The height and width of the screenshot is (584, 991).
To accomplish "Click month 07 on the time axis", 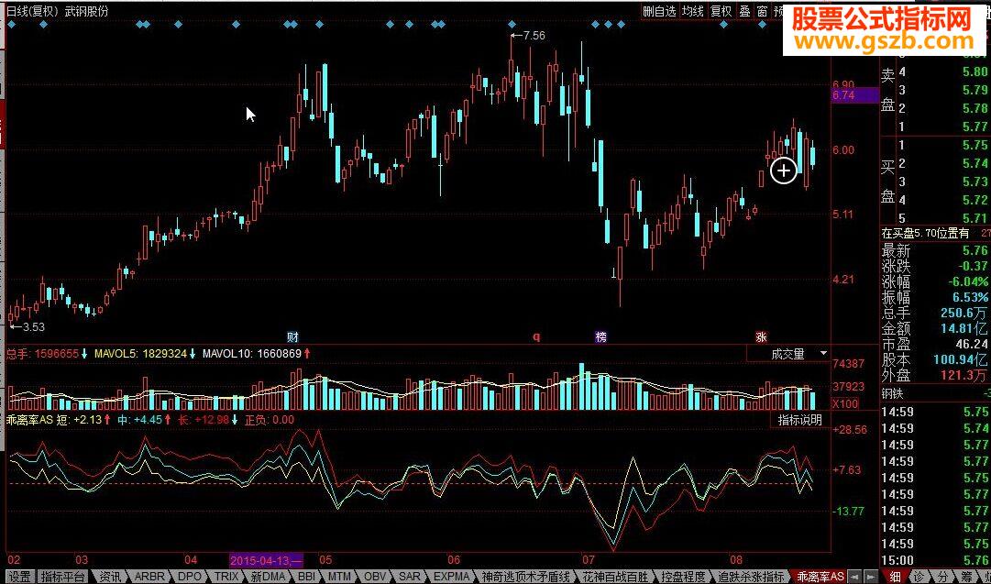I will point(589,560).
